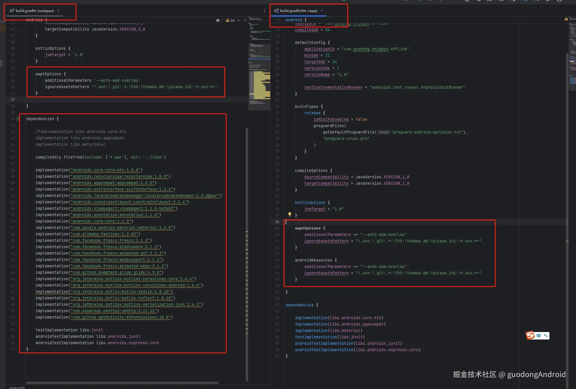Viewport: 576px width, 389px height.
Task: Select the glide:4.9.0 dependency link
Action: tap(116, 272)
